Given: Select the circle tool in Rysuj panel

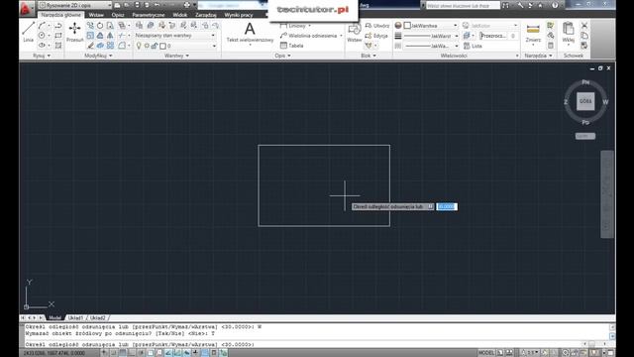Looking at the screenshot, I should pyautogui.click(x=42, y=36).
